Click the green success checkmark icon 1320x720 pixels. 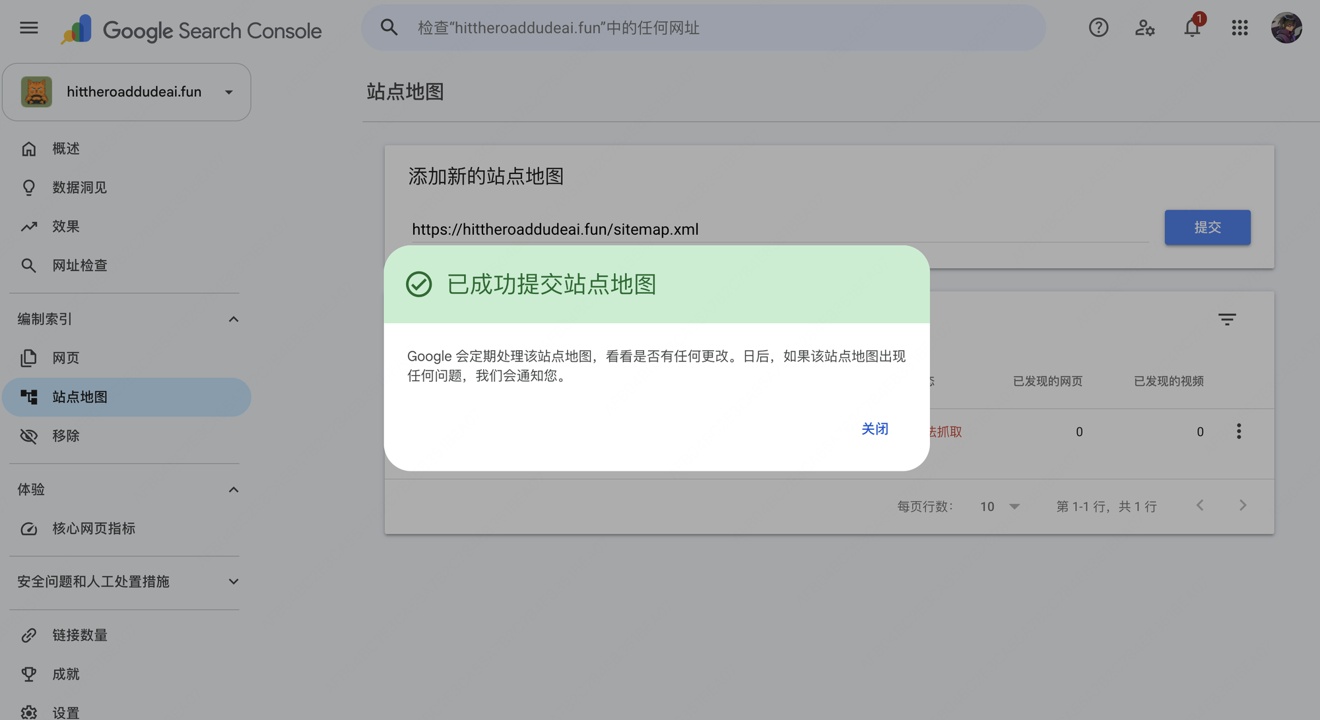(x=418, y=285)
